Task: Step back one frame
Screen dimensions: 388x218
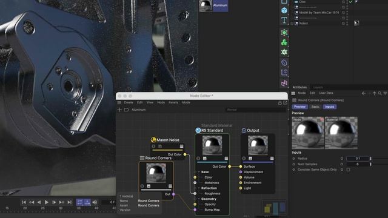Action: coord(39,202)
